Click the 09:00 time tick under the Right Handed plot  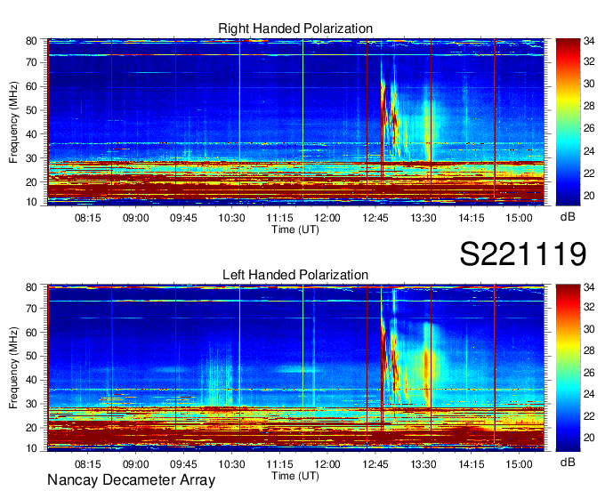point(135,218)
